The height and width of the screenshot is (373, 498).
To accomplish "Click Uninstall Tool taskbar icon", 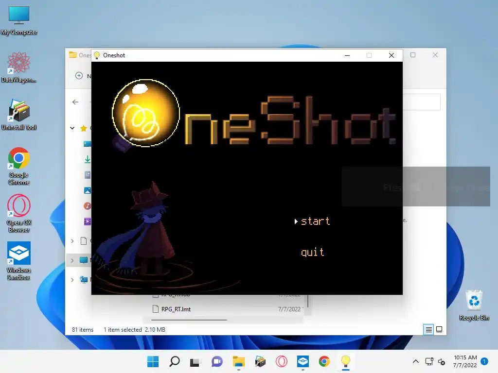I will pos(260,361).
